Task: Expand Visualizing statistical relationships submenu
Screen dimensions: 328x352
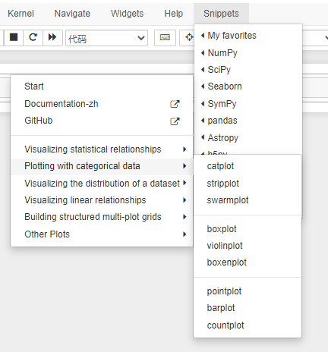Action: [x=102, y=149]
